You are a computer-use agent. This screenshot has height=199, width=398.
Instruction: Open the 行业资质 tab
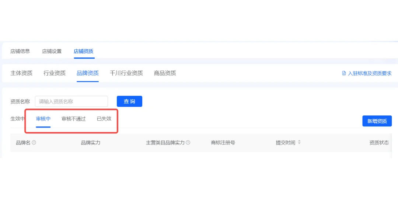point(55,73)
